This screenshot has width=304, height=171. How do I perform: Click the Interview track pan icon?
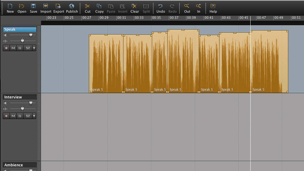pyautogui.click(x=5, y=109)
